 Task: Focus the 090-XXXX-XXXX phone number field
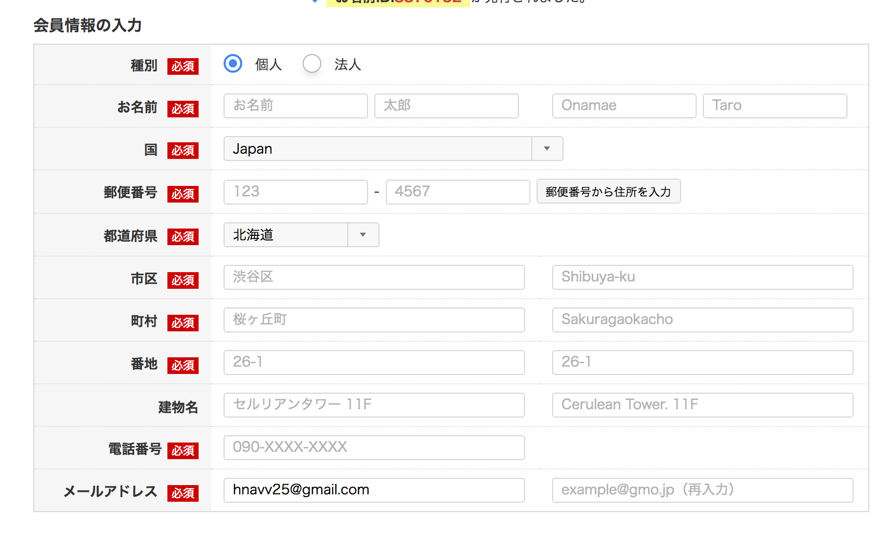click(374, 448)
